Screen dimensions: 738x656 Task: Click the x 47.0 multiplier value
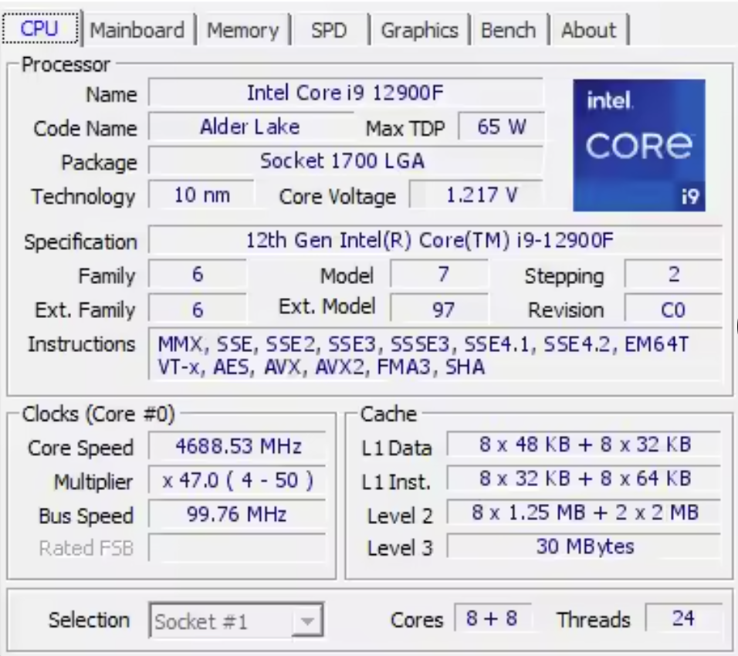[237, 480]
